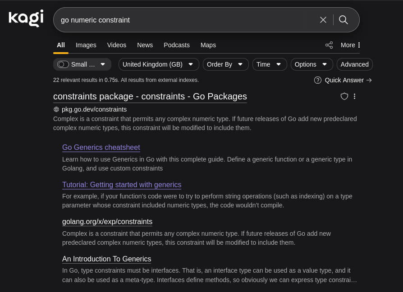Open the Time filter dropdown

coord(269,64)
